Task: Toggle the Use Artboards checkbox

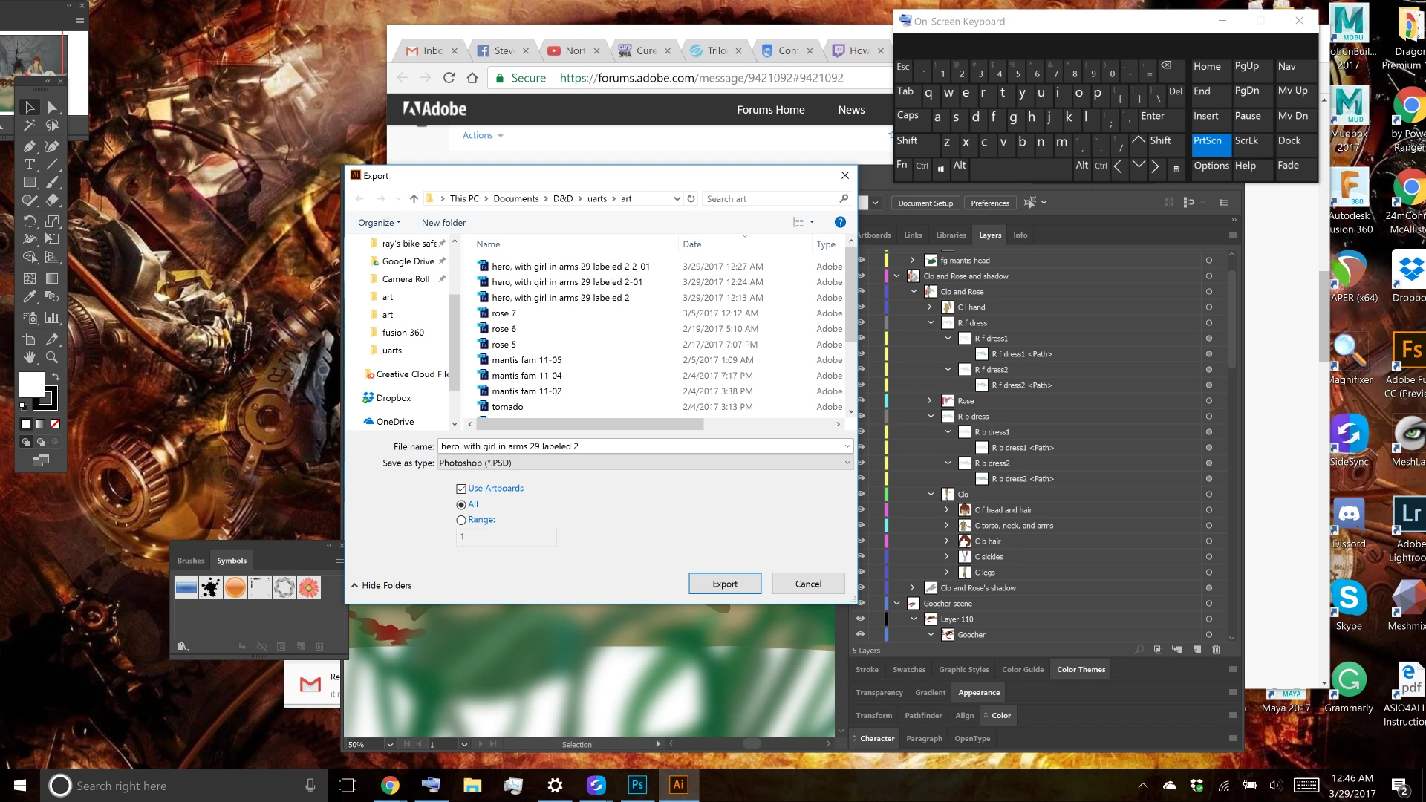Action: [x=461, y=489]
